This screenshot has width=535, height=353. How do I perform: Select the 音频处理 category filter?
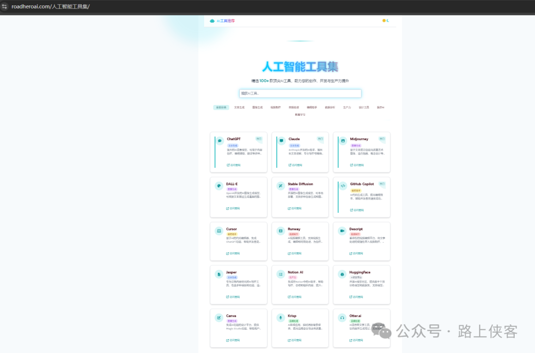pyautogui.click(x=294, y=107)
